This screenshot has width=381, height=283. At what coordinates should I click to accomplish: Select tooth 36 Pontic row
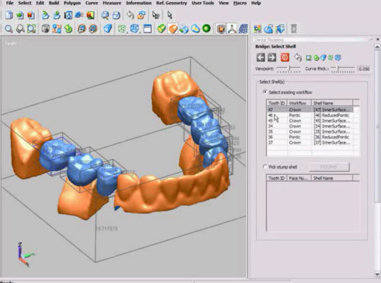310,137
